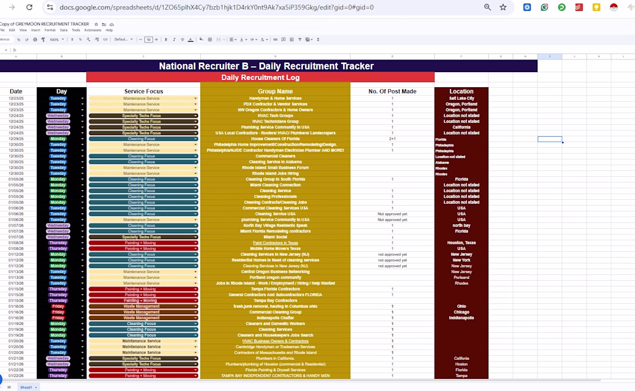Viewport: 635px width, 391px height.
Task: Decrease font size with minus button
Action: coord(140,40)
